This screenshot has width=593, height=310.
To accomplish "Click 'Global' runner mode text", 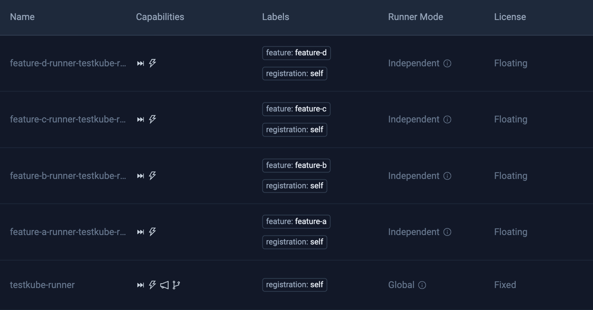I will click(x=401, y=285).
